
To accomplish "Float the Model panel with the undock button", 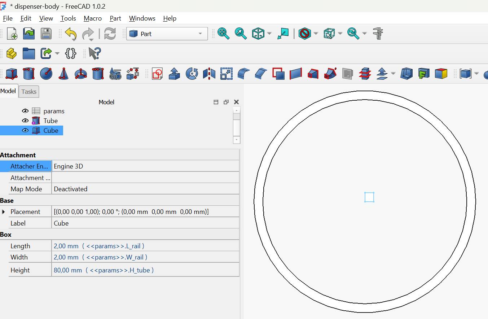I will (x=226, y=102).
